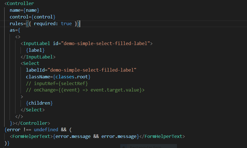Viewport: 247px width, 148px height.
Task: Click the closing FormHelperText tag
Action: 162,136
